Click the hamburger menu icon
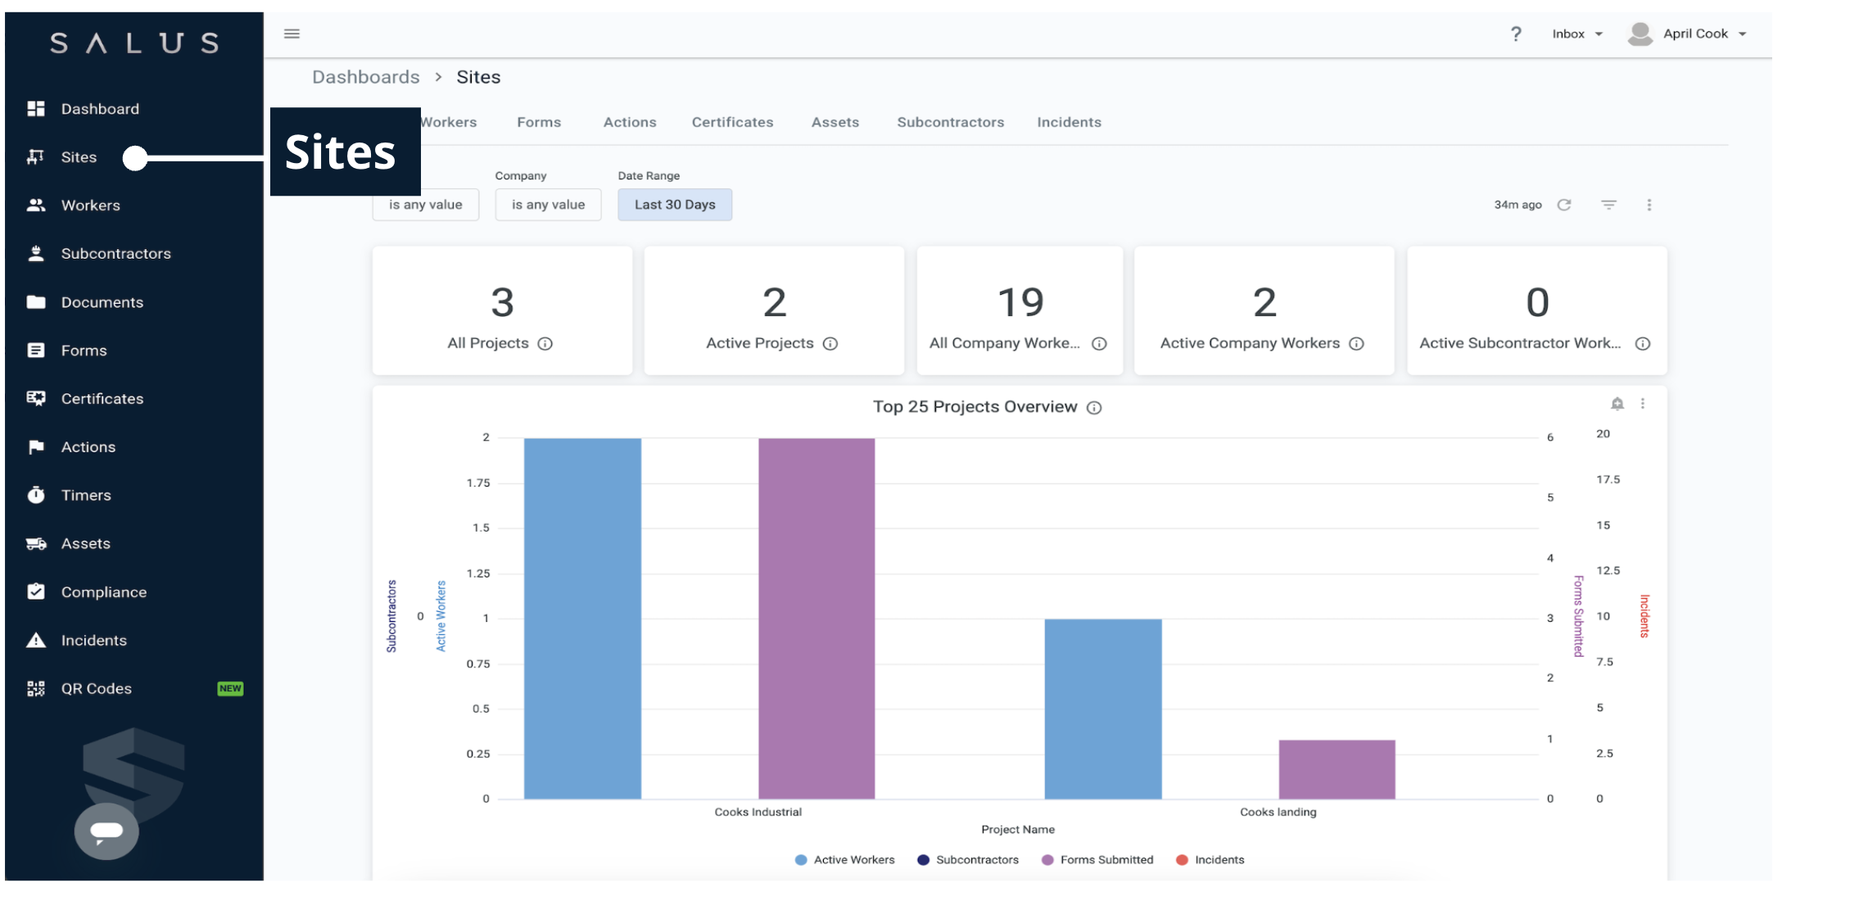This screenshot has height=901, width=1859. click(x=292, y=34)
